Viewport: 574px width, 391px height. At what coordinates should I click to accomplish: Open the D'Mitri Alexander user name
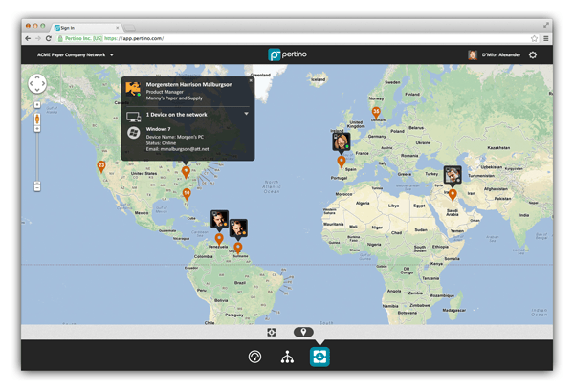pyautogui.click(x=500, y=54)
